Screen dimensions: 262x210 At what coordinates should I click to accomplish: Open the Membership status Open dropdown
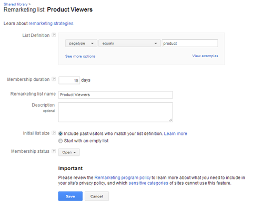click(x=69, y=152)
